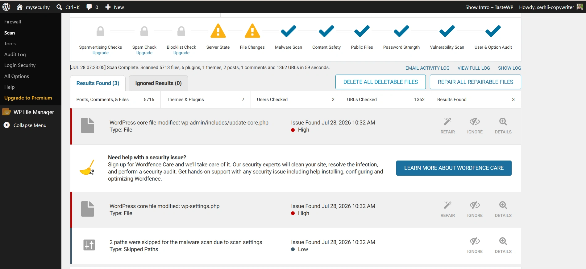Screen dimensions: 586x269
Task: Click the File Changes warning icon
Action: (x=252, y=31)
